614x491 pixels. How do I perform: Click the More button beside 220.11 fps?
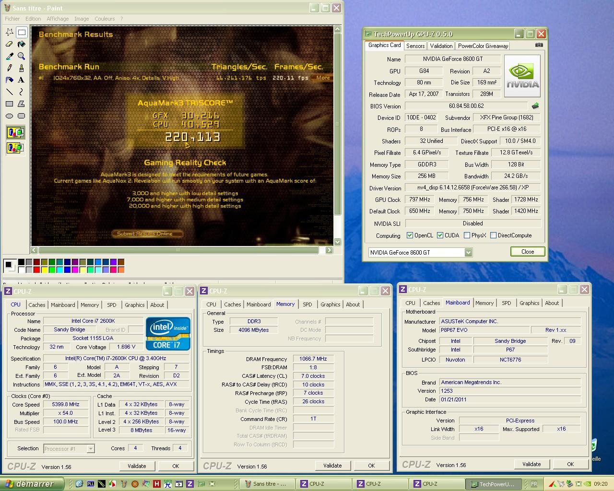(x=323, y=78)
